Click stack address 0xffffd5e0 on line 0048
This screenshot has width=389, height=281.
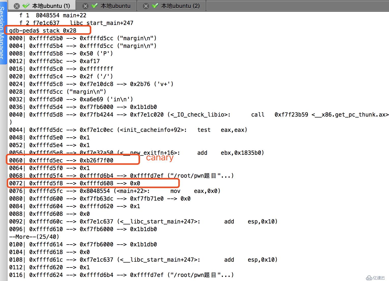click(x=46, y=137)
